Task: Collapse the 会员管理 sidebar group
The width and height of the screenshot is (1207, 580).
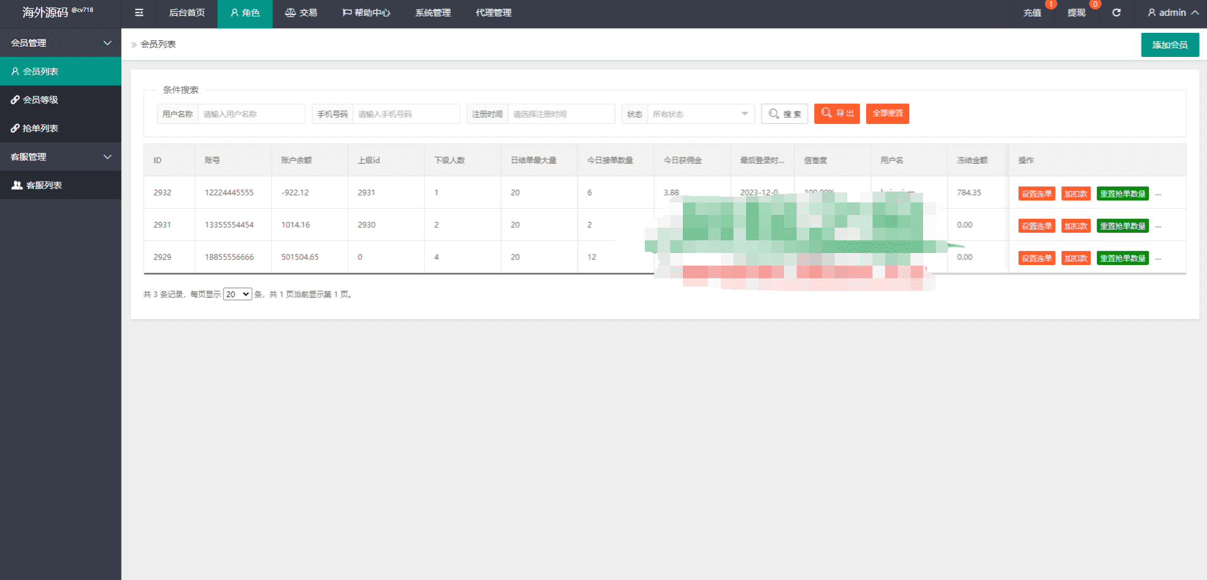Action: click(x=61, y=43)
